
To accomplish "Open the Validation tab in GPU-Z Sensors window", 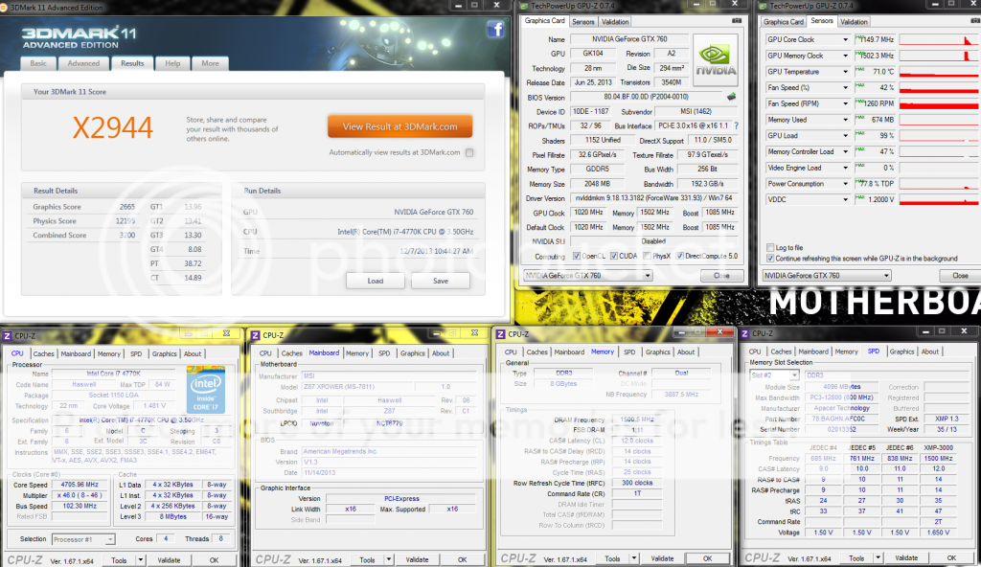I will click(x=854, y=22).
